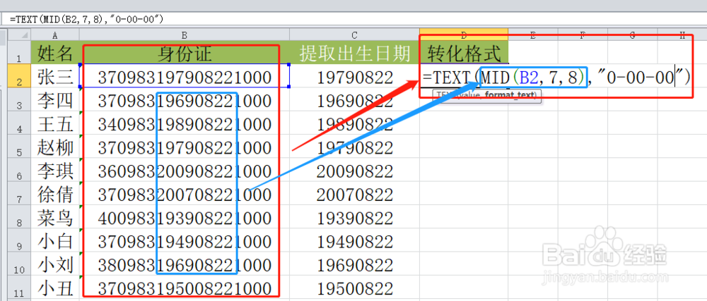This screenshot has height=301, width=707.
Task: Click the 提取出生日期 header cell
Action: [x=354, y=53]
